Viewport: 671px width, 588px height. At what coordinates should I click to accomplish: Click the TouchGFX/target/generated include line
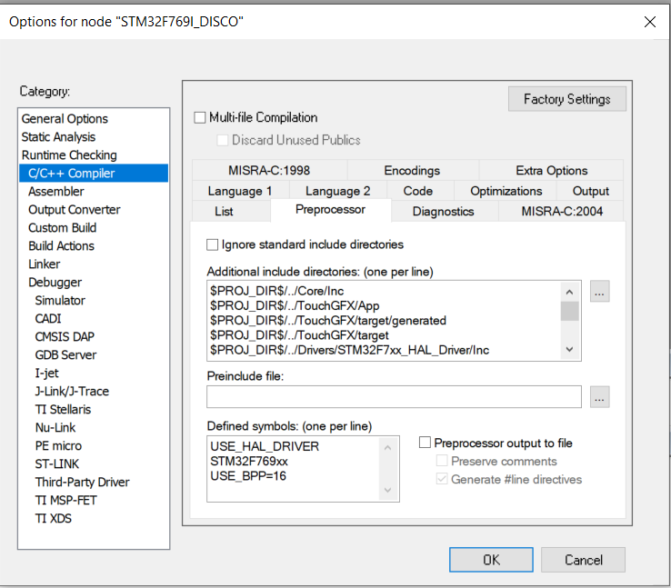coord(328,321)
